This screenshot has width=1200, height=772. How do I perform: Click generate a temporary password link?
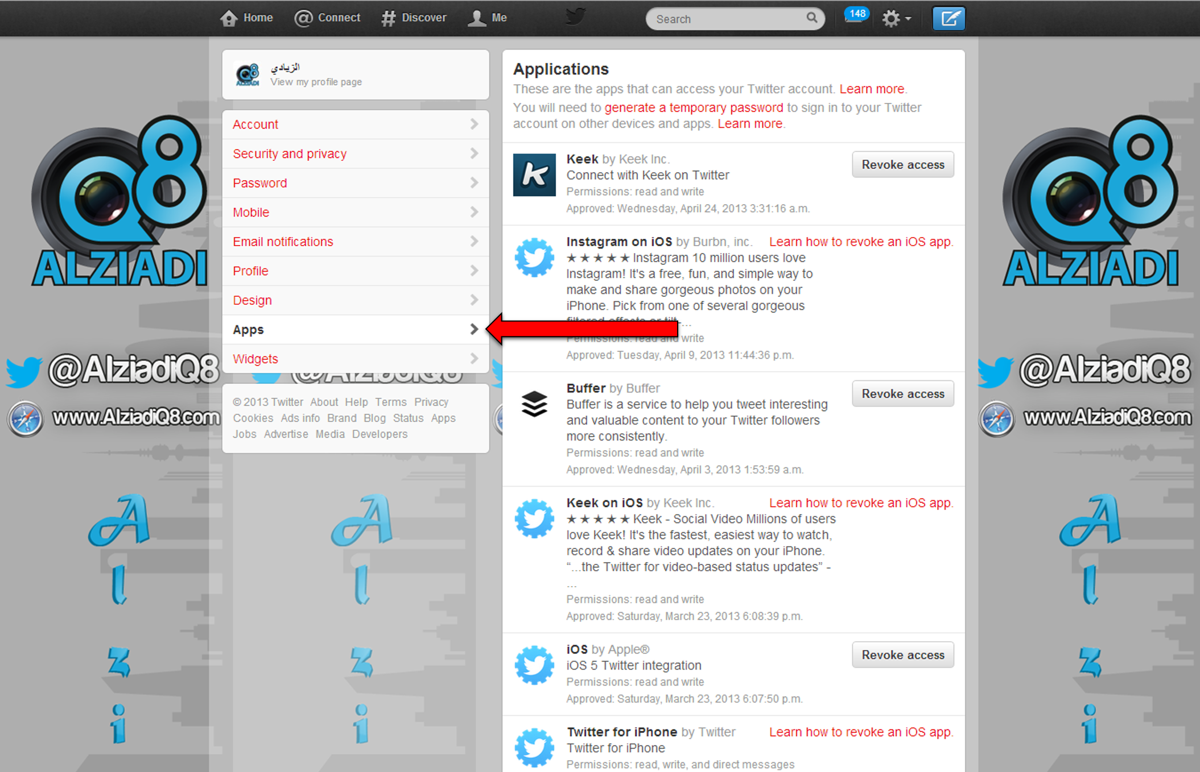pyautogui.click(x=693, y=107)
